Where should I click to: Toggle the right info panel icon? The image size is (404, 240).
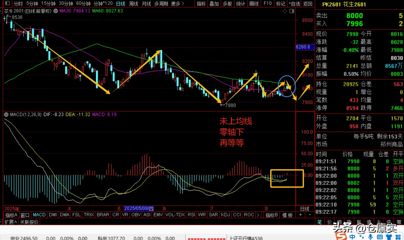(x=292, y=11)
